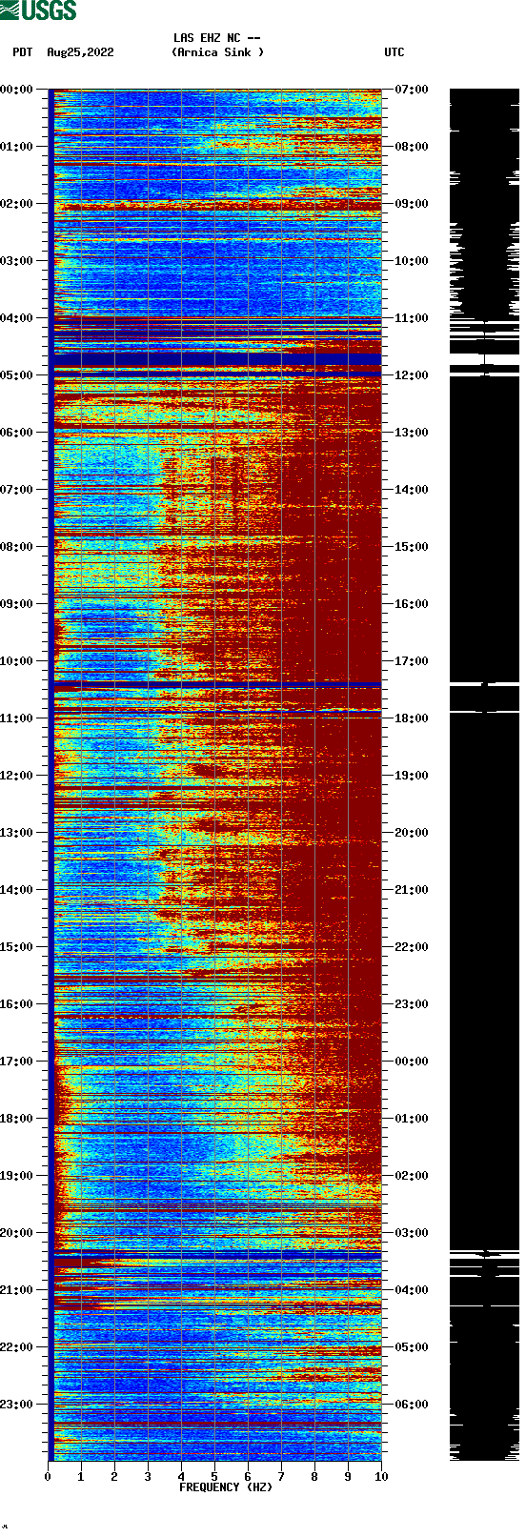Click the 03:00 UTC time label
This screenshot has height=1537, width=526.
pyautogui.click(x=412, y=1233)
